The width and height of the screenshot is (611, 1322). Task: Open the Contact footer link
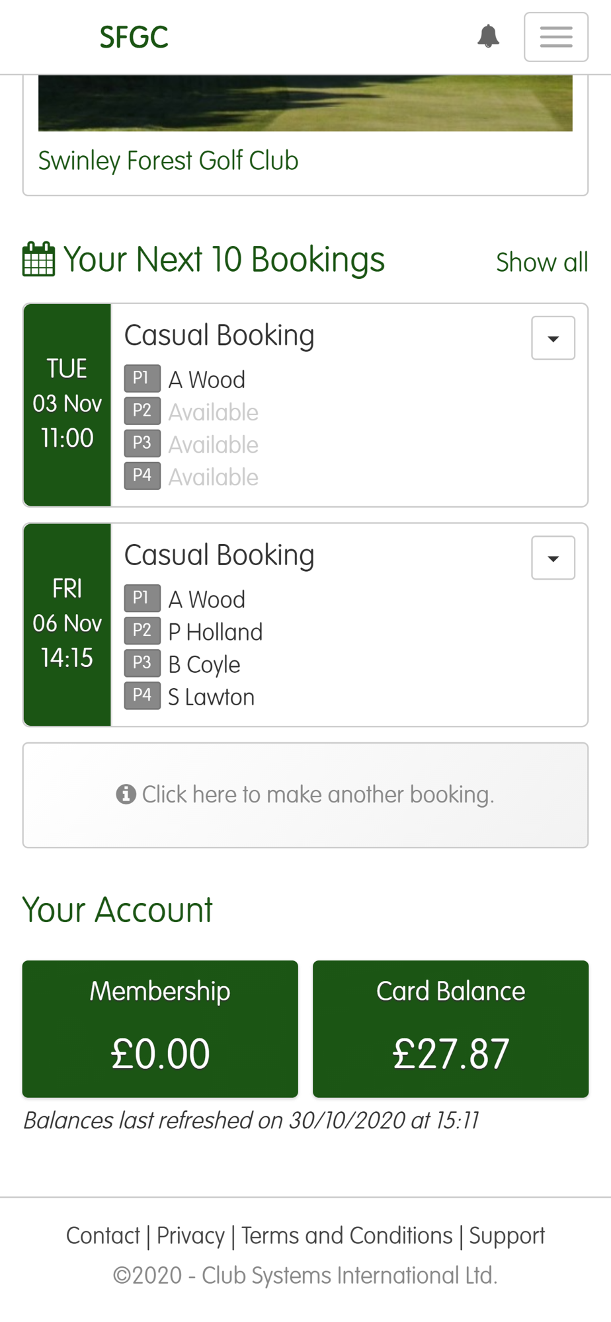click(103, 1235)
